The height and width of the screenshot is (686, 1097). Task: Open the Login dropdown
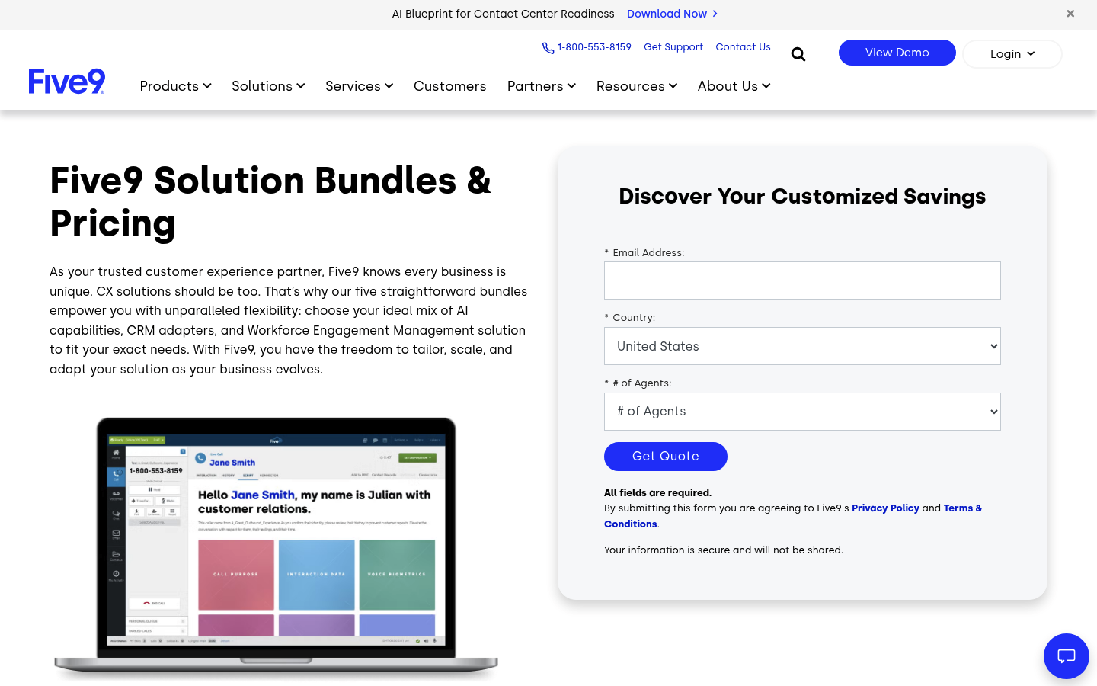point(1012,54)
